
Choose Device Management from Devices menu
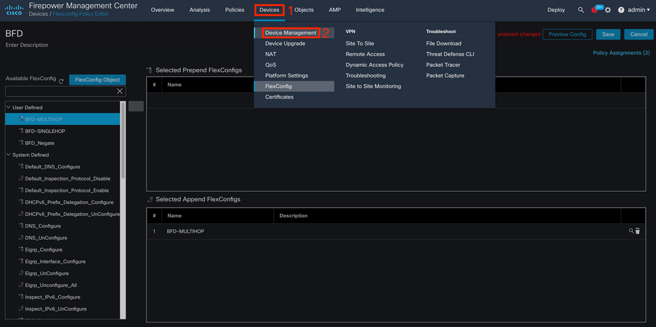[291, 33]
